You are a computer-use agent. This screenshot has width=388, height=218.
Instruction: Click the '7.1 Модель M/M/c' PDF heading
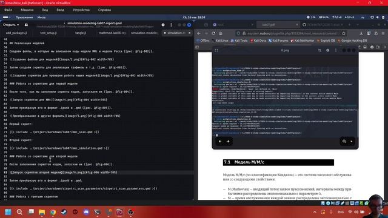click(278, 162)
